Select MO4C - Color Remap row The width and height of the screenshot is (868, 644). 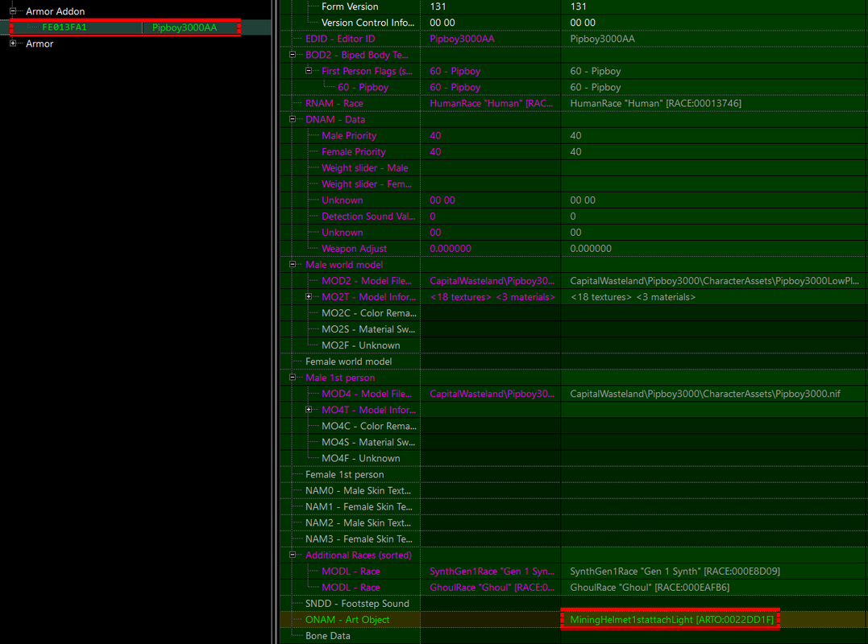(368, 426)
